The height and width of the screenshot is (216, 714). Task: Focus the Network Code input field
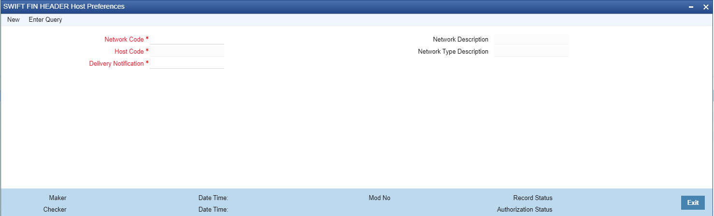187,39
